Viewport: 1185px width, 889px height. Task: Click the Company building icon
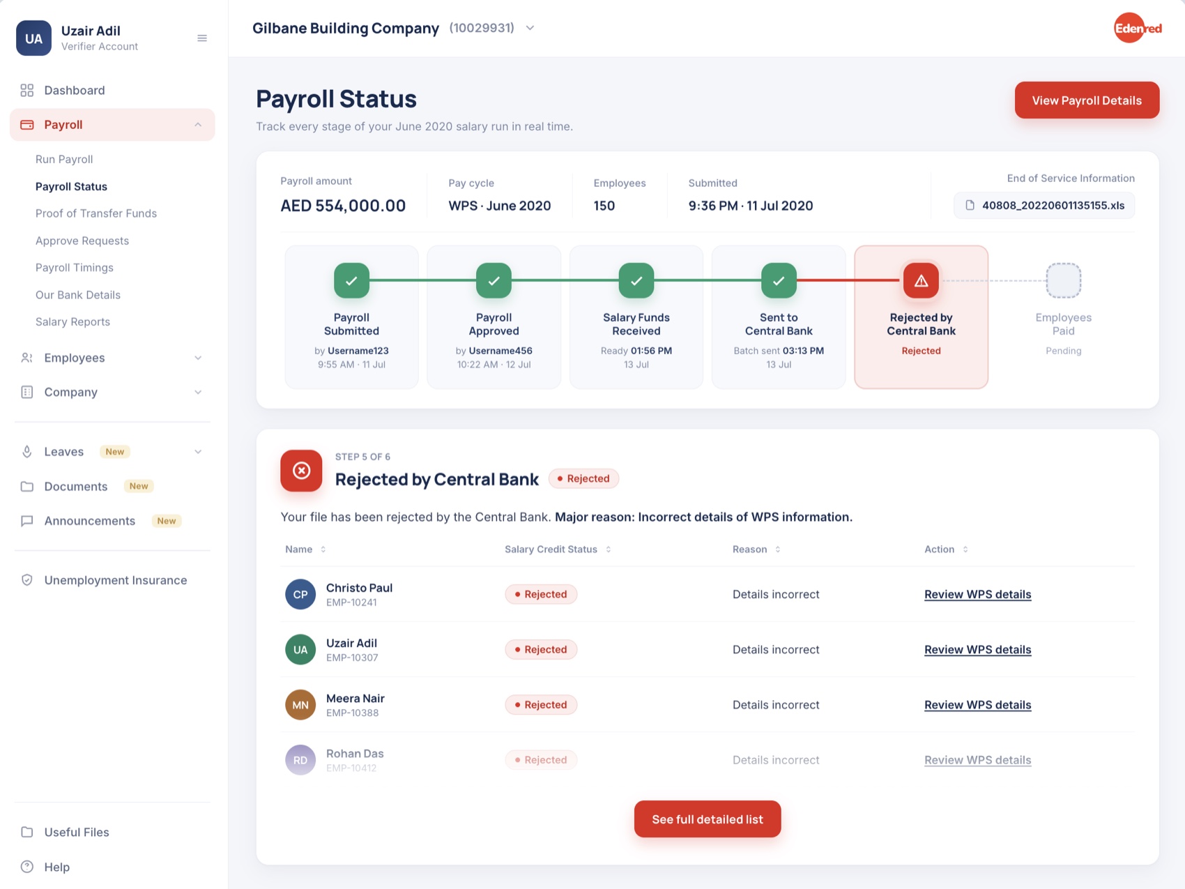point(27,392)
